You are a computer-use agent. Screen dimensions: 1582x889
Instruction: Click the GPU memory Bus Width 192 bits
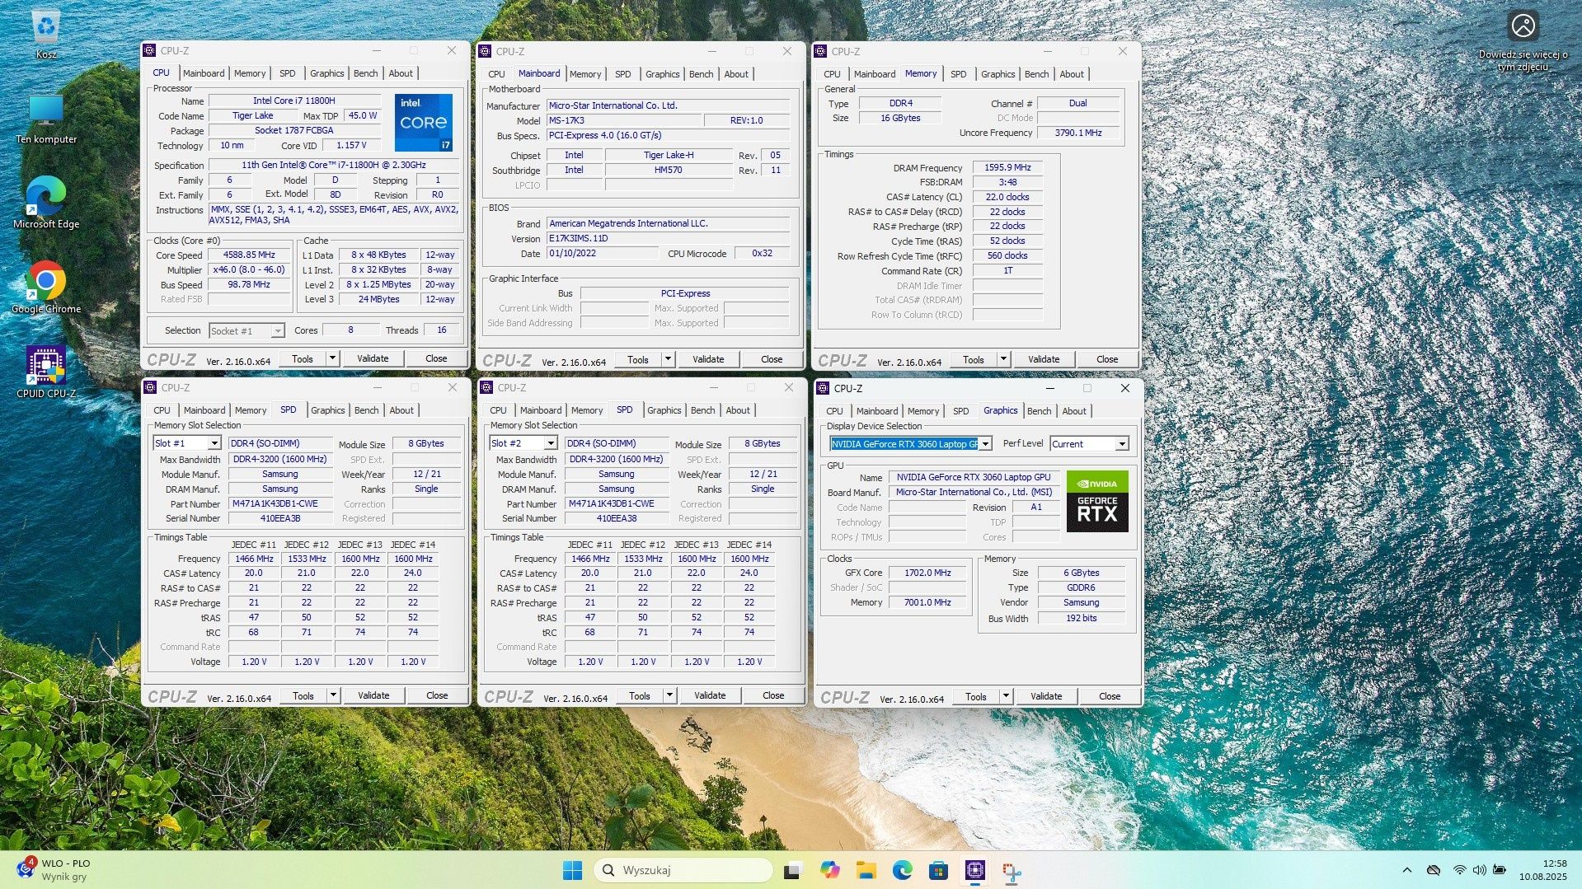click(1082, 618)
